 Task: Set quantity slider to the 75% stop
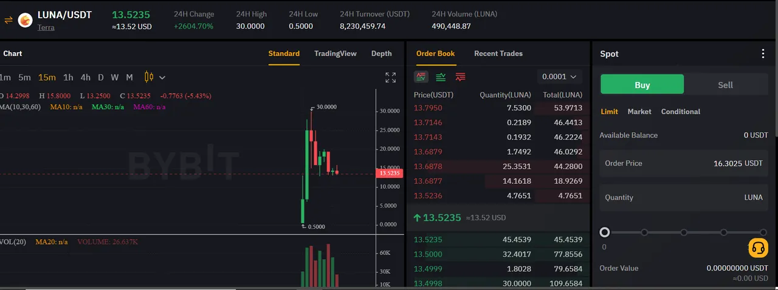(x=724, y=232)
